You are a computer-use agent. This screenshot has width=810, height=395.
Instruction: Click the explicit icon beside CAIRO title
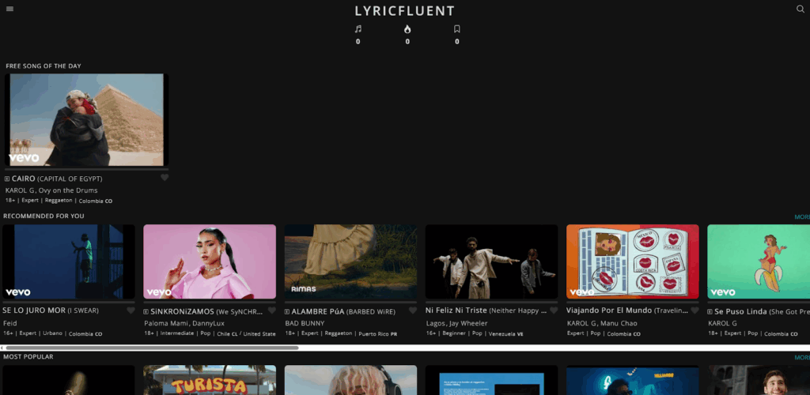click(7, 179)
